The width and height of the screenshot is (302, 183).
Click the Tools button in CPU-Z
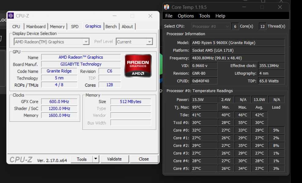click(x=82, y=159)
